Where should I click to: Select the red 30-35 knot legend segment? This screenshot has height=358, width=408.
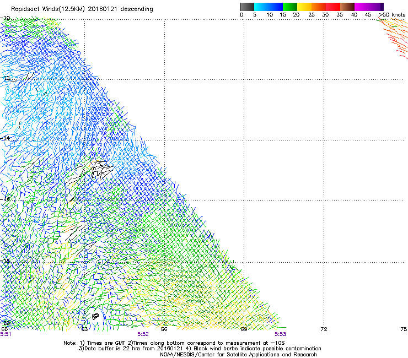pos(333,7)
